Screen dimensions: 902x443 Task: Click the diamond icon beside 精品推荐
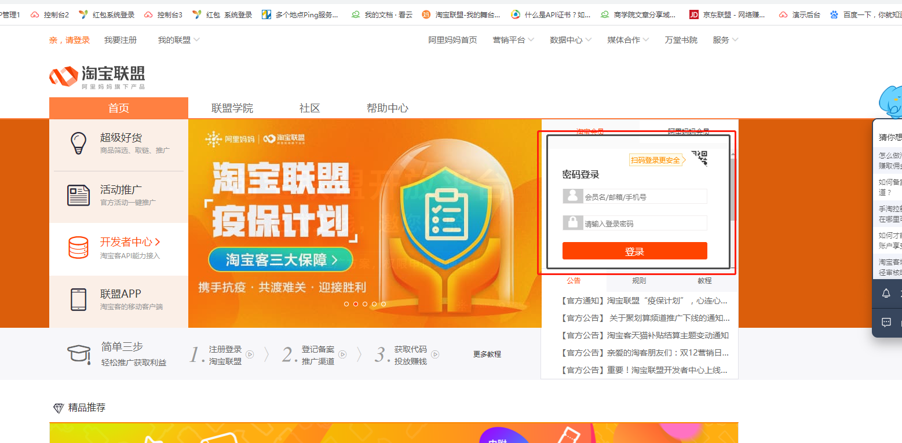(x=59, y=408)
